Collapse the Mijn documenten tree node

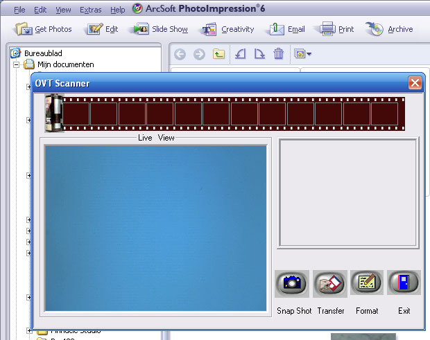pos(17,65)
